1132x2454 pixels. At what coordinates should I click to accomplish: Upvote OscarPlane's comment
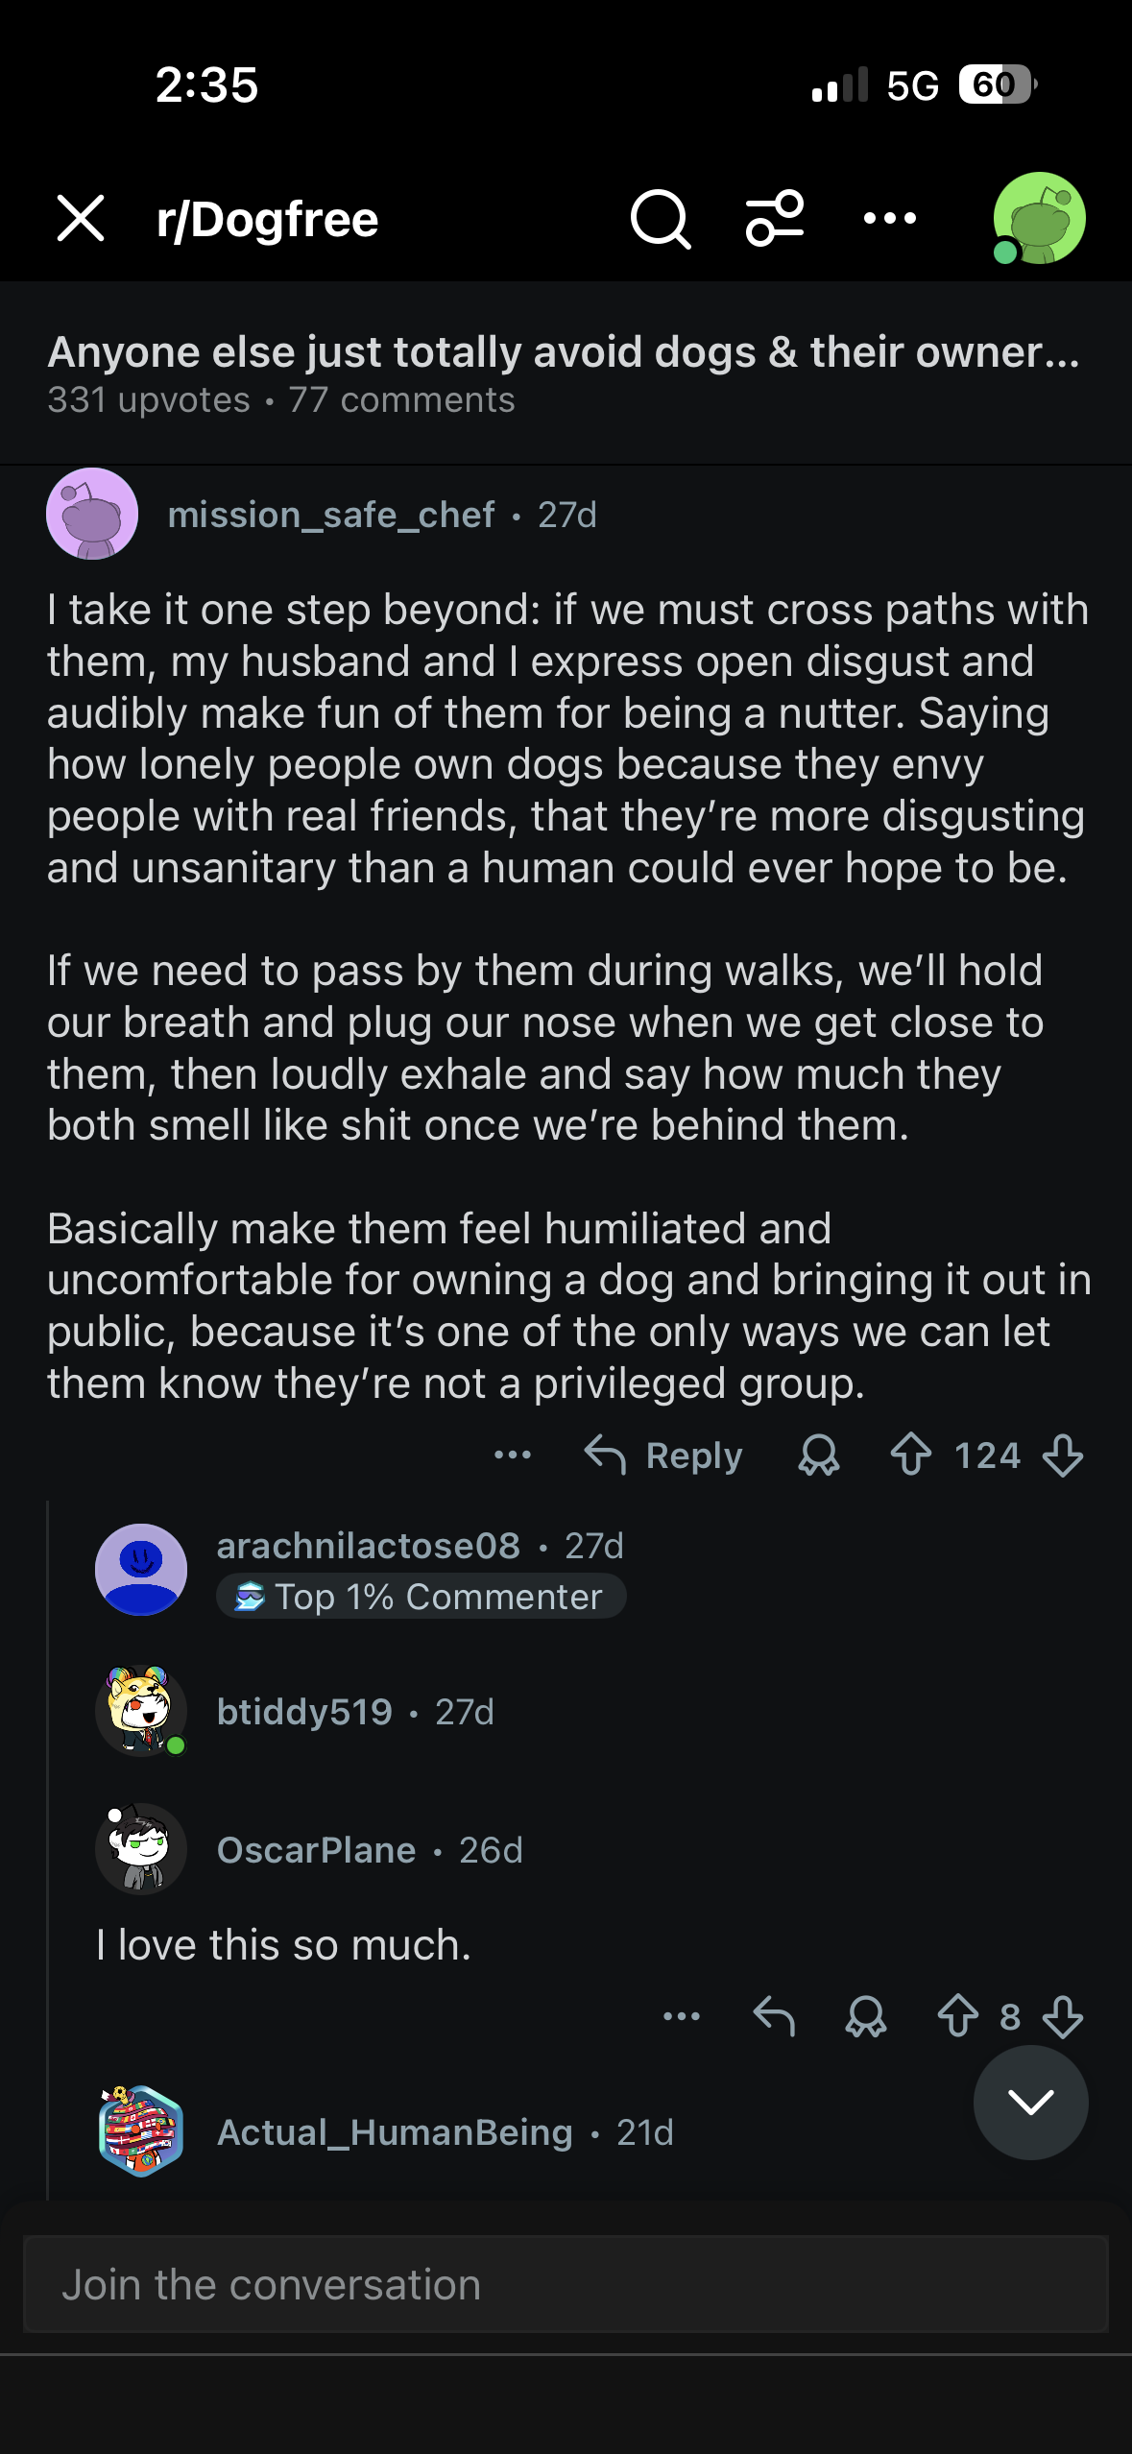957,2016
